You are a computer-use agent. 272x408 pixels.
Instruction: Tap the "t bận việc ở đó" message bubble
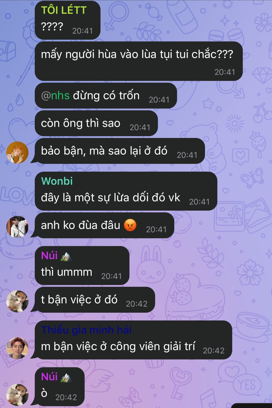click(95, 300)
